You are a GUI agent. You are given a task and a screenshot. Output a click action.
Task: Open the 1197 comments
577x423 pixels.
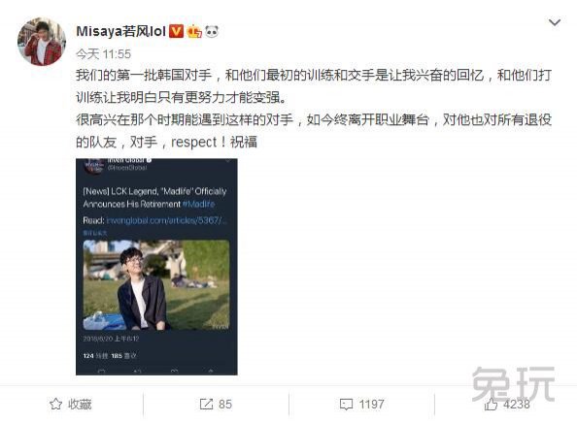pyautogui.click(x=371, y=405)
